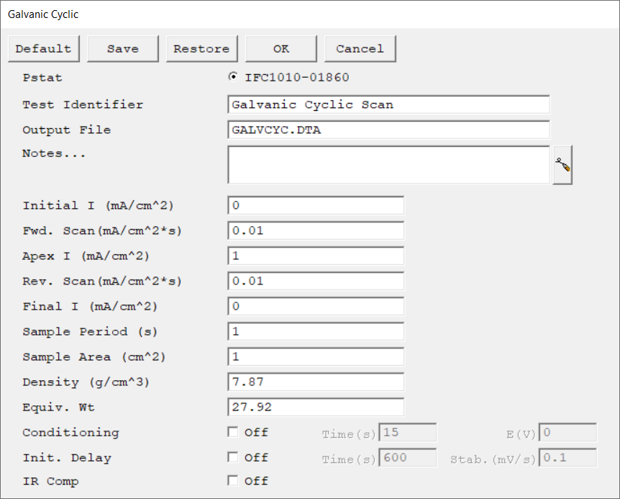Focus the Final I (mA/cm^2) field
620x499 pixels.
click(x=316, y=307)
